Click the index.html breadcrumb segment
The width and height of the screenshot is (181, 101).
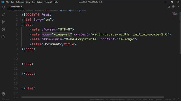52,11
